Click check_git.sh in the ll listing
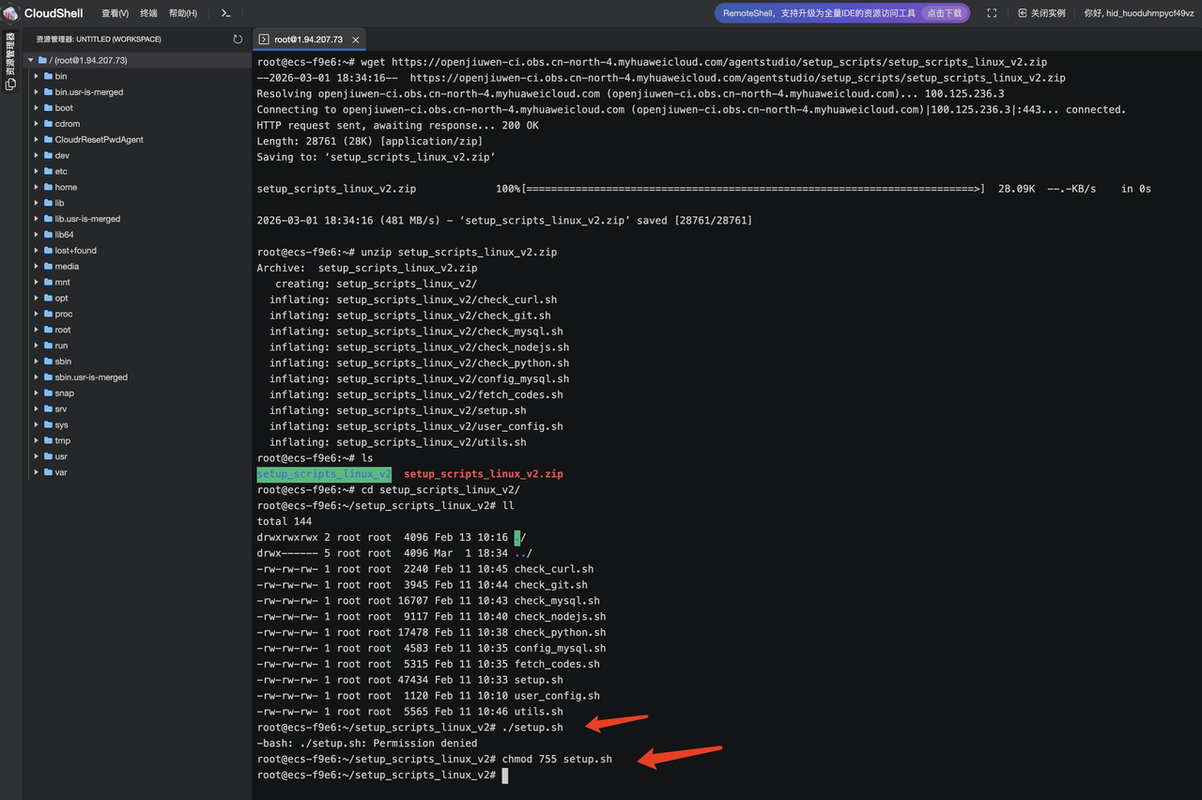This screenshot has width=1202, height=800. (551, 585)
